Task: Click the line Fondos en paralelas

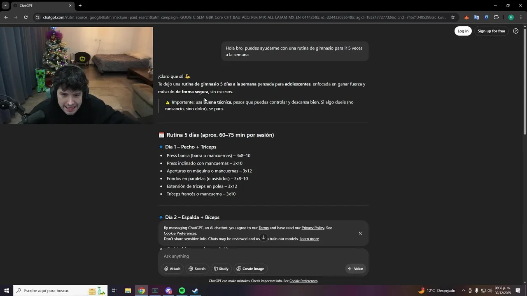Action: (x=207, y=179)
